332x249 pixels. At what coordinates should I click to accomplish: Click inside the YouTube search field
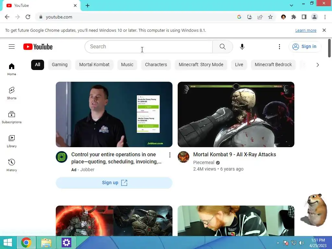(x=148, y=47)
